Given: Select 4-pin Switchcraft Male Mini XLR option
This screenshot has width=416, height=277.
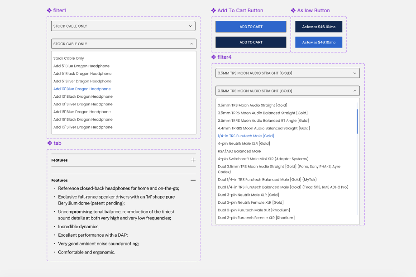Looking at the screenshot, I should coord(263,159).
